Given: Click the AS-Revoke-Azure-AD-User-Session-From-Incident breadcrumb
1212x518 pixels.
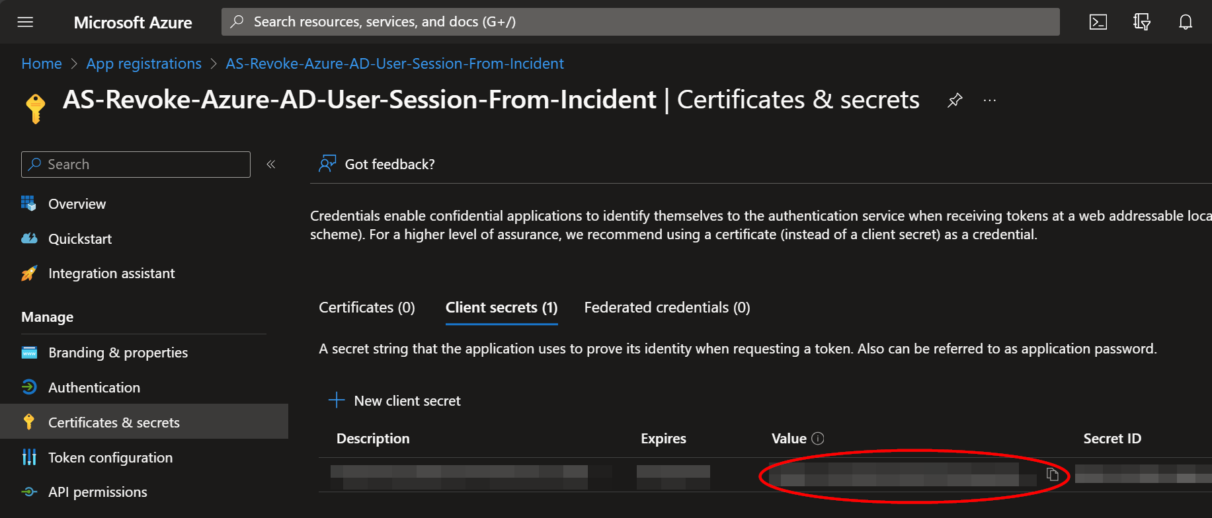Looking at the screenshot, I should [395, 63].
